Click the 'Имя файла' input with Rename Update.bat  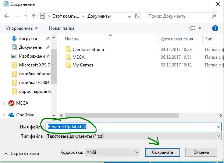(134, 127)
